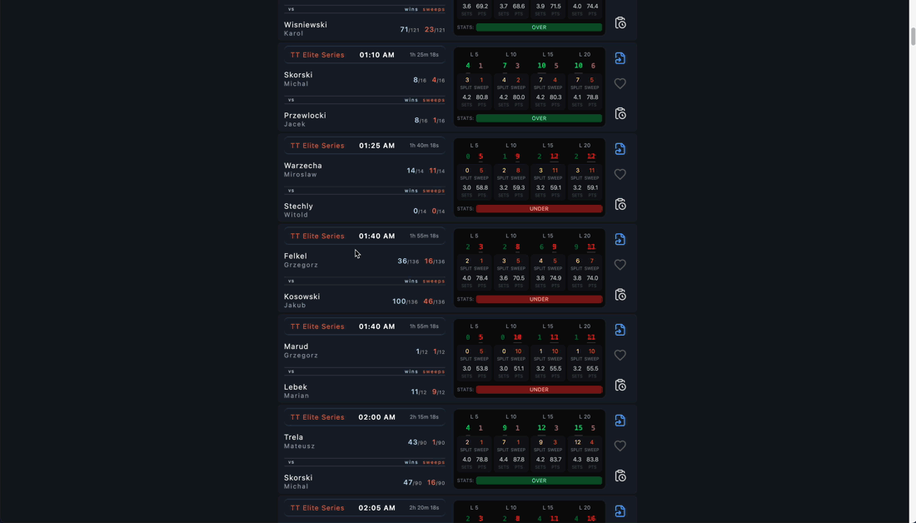The height and width of the screenshot is (523, 916).
Task: Click TT Elite Series label in Felkel match
Action: 317,236
